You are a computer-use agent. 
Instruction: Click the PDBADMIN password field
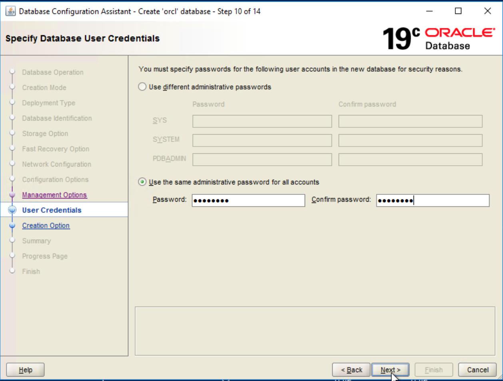262,160
